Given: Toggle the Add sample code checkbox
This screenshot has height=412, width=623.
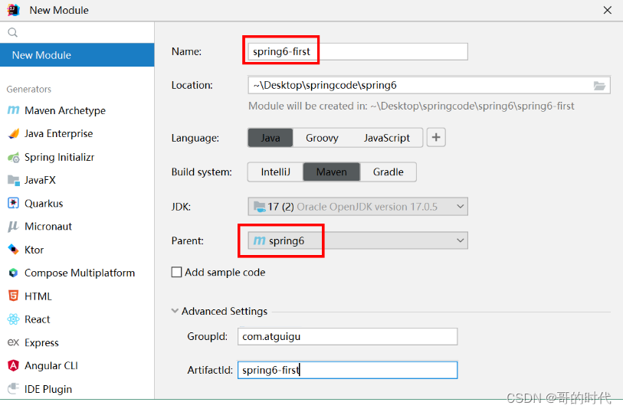Looking at the screenshot, I should [x=176, y=273].
